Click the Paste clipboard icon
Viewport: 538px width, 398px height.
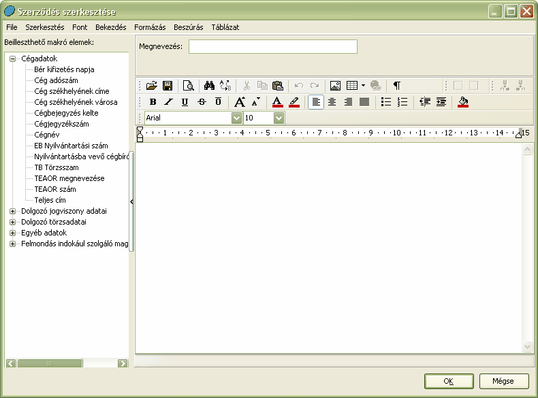(x=278, y=85)
